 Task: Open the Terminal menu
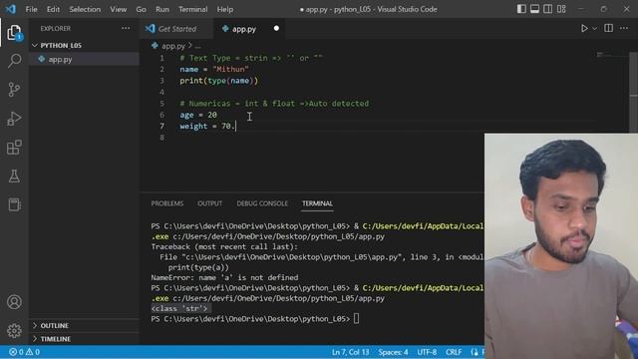[192, 9]
